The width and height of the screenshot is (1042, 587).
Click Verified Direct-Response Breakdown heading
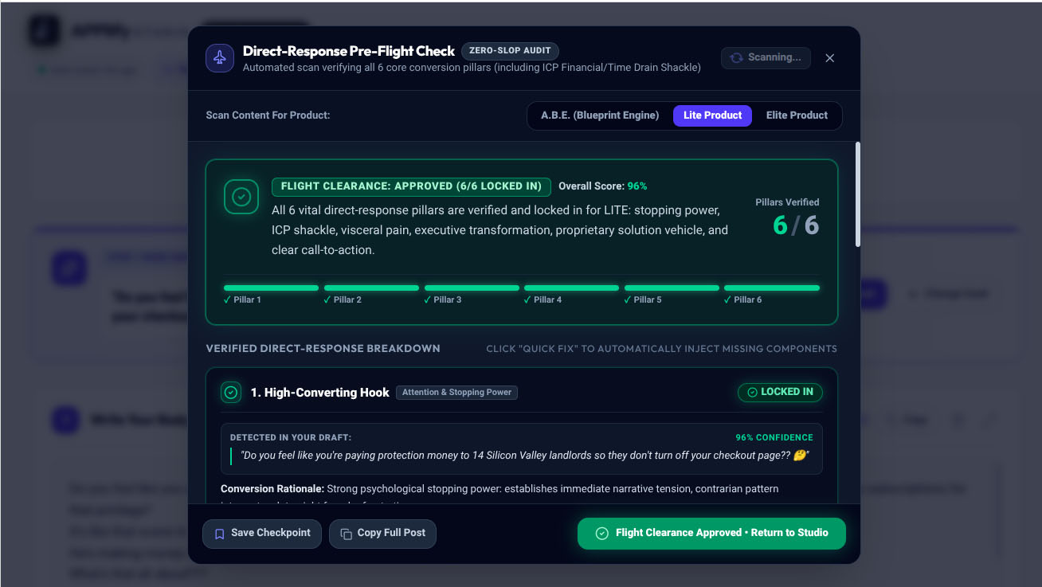point(323,349)
